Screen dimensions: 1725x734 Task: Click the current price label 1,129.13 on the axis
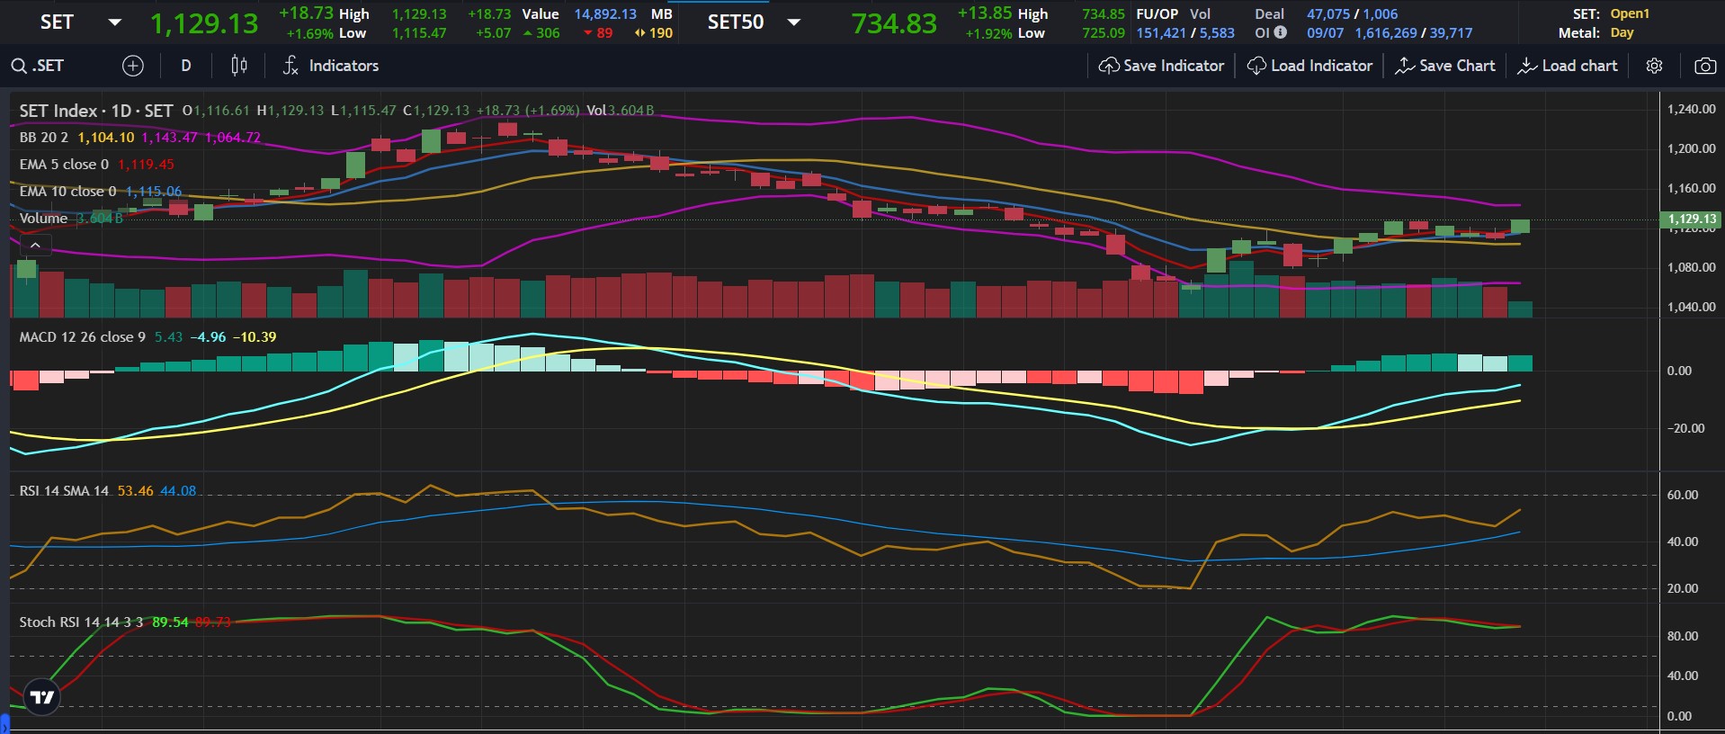point(1691,219)
